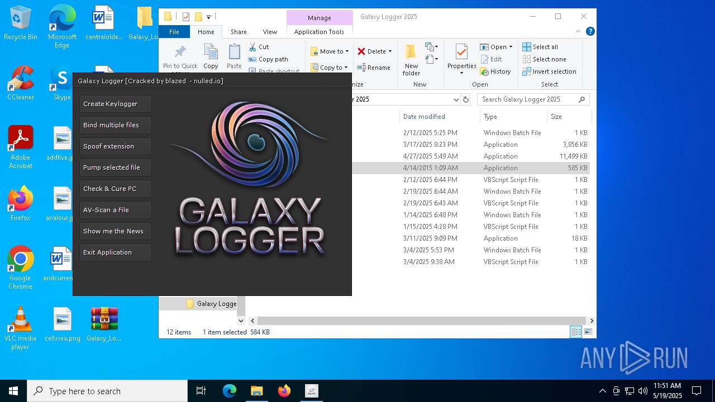
Task: Click Select none in the ribbon
Action: (x=544, y=59)
